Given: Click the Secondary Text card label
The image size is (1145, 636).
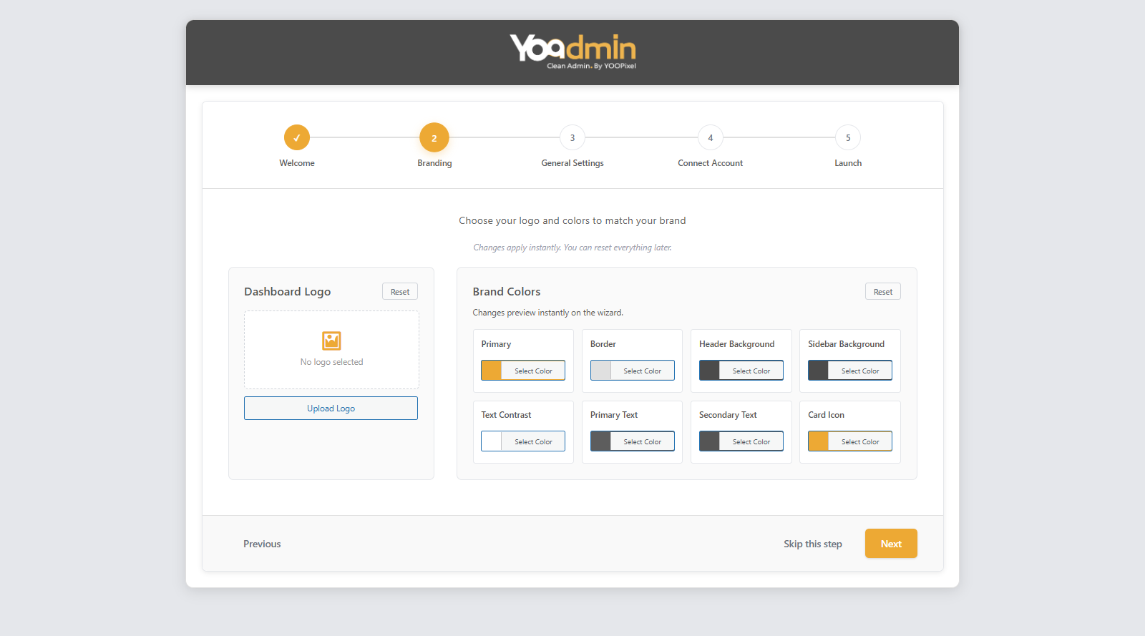Looking at the screenshot, I should (x=728, y=415).
